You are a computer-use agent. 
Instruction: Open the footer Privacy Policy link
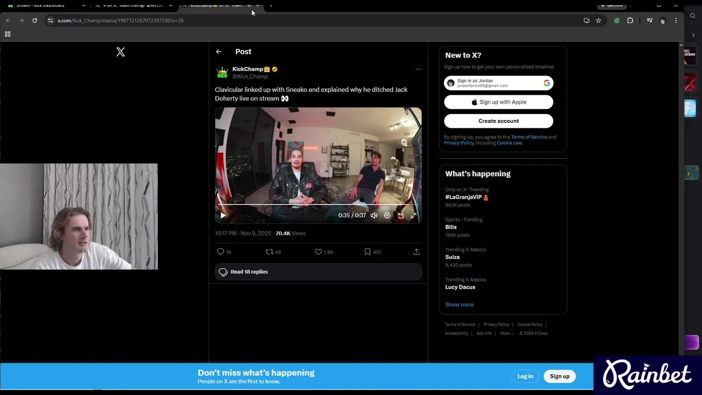tap(496, 325)
